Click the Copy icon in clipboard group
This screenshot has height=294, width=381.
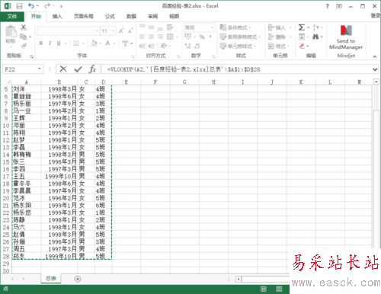pyautogui.click(x=24, y=37)
